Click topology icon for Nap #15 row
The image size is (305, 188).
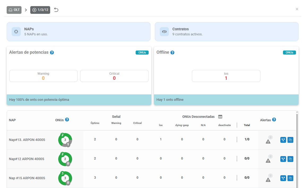point(283,178)
